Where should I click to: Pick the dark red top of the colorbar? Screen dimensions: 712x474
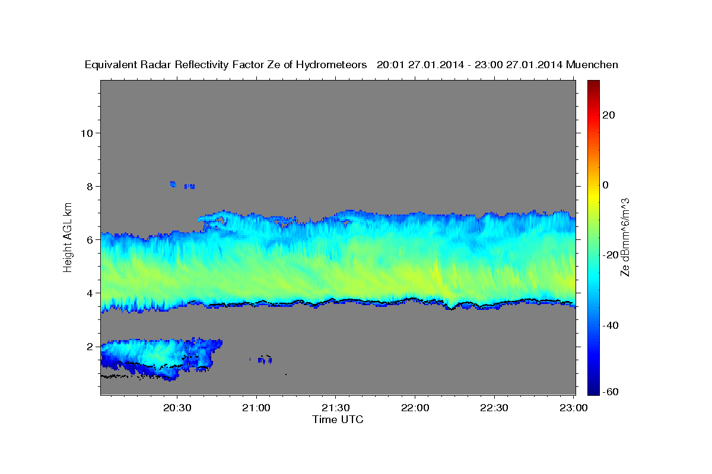point(593,84)
